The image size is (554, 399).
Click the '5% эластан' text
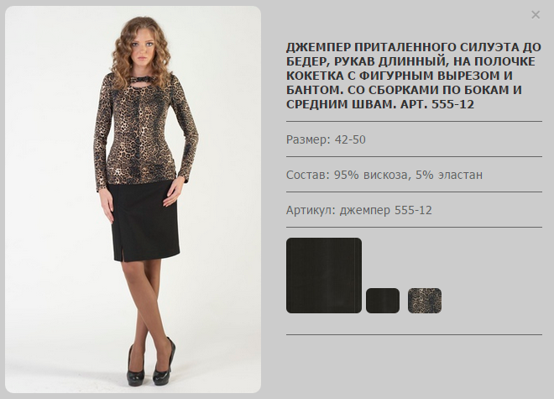449,175
